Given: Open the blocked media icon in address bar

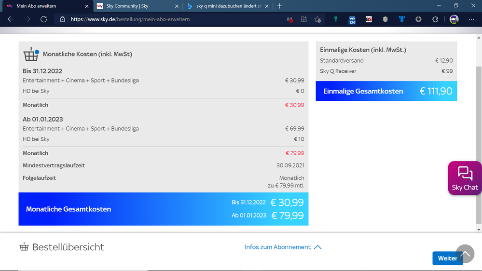Looking at the screenshot, I should point(289,19).
